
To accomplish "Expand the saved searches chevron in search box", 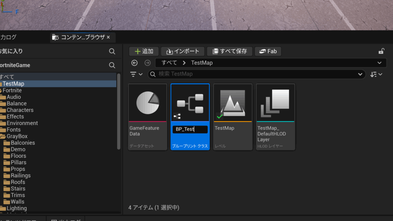I will (360, 74).
